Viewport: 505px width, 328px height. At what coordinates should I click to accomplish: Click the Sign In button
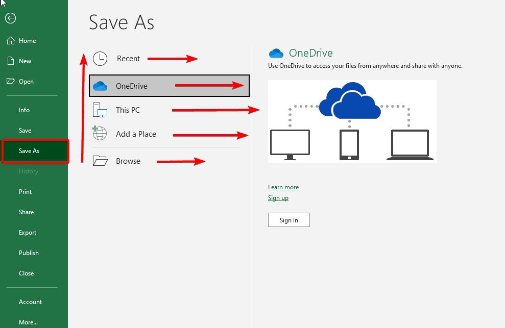coord(289,220)
